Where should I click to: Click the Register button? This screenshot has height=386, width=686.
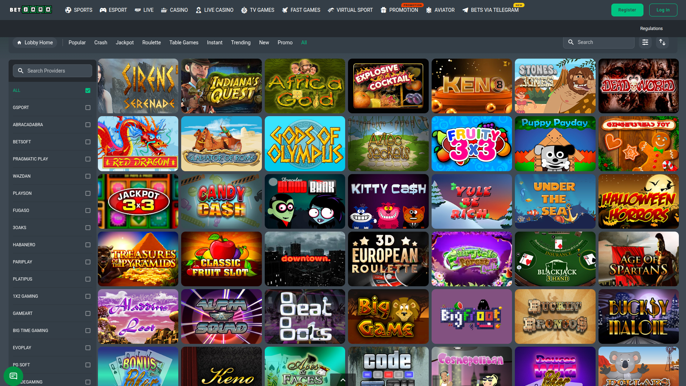(x=627, y=10)
